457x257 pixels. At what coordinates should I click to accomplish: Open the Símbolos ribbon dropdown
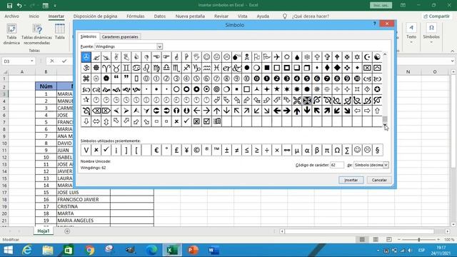coord(431,34)
